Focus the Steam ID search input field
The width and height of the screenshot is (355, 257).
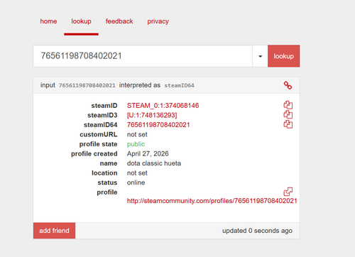tap(143, 56)
